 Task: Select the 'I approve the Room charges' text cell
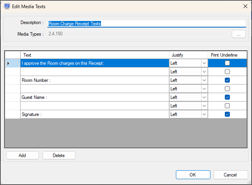point(95,63)
